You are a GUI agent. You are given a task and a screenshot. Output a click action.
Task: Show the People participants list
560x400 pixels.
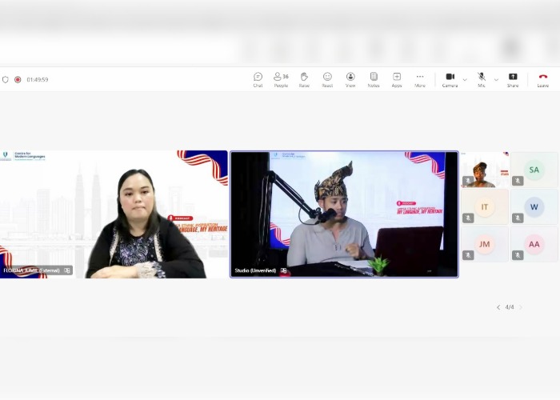click(x=280, y=78)
